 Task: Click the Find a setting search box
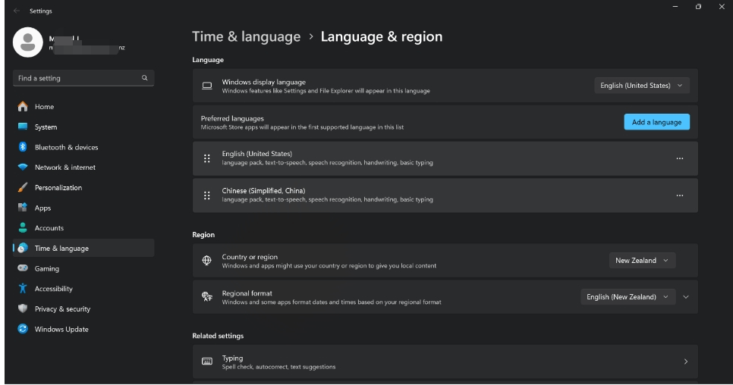coord(83,78)
